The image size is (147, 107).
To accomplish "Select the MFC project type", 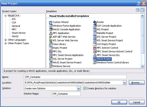I will [x=14, y=30].
